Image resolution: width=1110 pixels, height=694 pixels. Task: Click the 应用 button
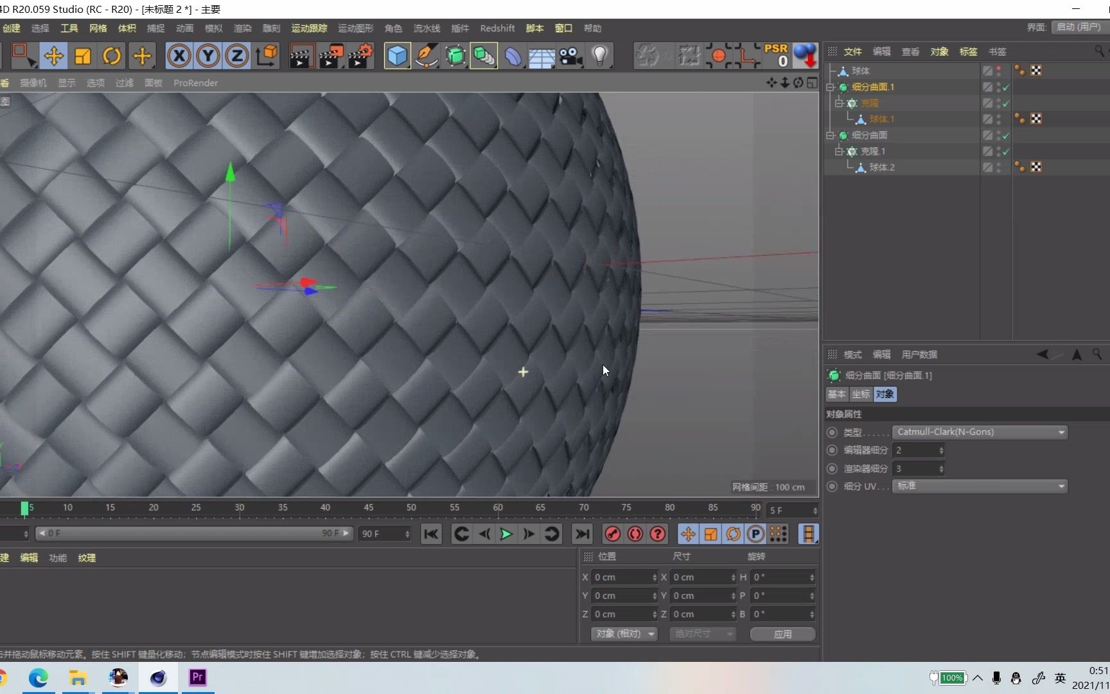click(782, 634)
